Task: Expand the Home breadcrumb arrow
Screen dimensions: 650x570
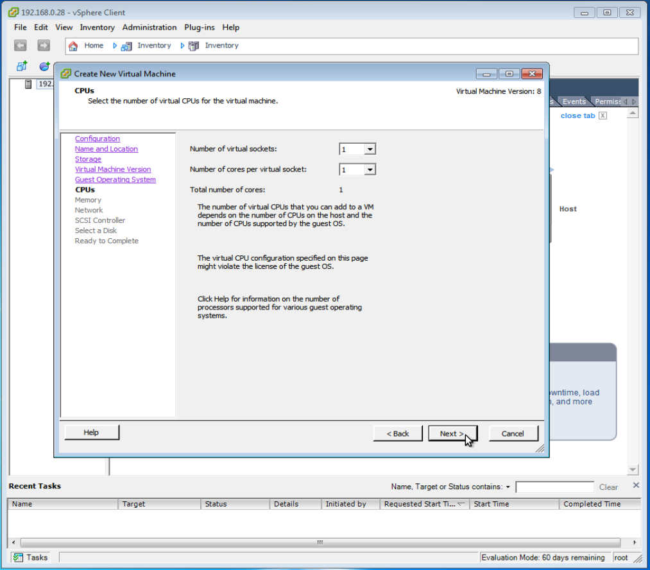Action: (x=115, y=46)
